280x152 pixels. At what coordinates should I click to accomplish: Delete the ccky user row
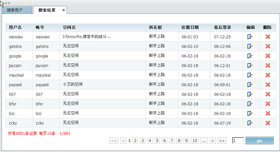click(268, 123)
